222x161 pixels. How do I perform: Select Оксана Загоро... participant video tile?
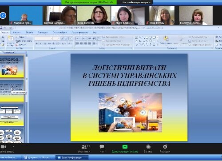pyautogui.click(x=60, y=16)
